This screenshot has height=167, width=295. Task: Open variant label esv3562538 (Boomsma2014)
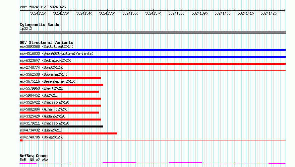pyautogui.click(x=44, y=74)
